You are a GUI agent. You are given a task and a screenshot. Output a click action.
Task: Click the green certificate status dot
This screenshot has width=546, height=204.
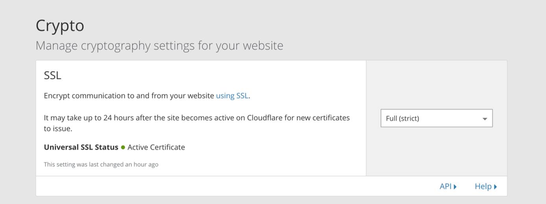click(x=123, y=148)
